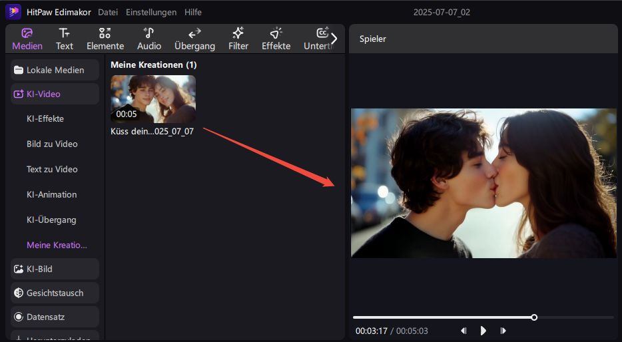Expand more toolbar tabs with arrow

point(334,39)
